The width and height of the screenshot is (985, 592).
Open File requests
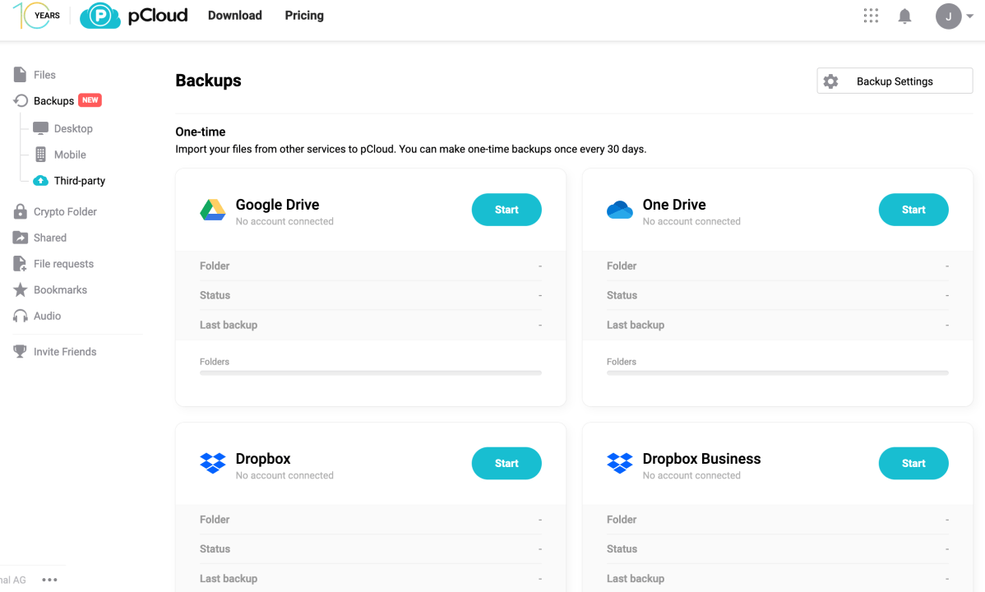(x=63, y=264)
